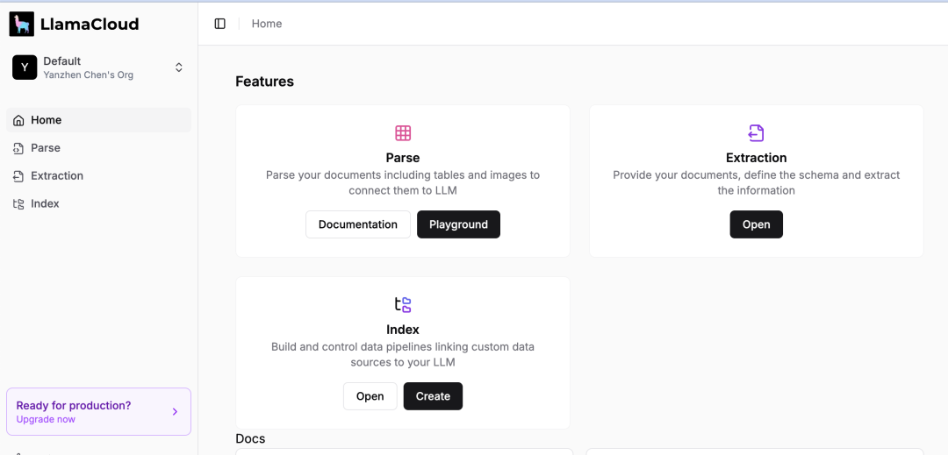Open Index from the sidebar
This screenshot has width=948, height=455.
[x=98, y=203]
